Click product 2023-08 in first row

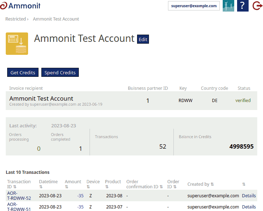pyautogui.click(x=114, y=196)
